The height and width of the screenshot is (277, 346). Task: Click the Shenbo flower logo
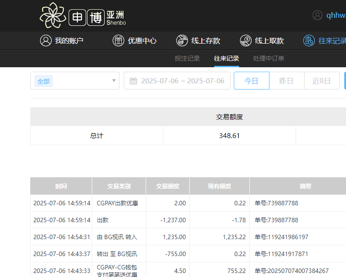(x=53, y=15)
